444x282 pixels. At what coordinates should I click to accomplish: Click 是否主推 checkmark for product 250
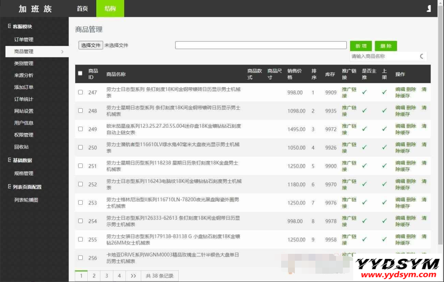364,148
